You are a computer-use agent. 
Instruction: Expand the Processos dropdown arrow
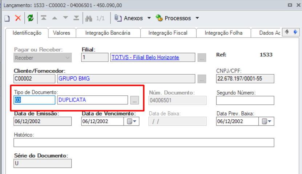(197, 18)
